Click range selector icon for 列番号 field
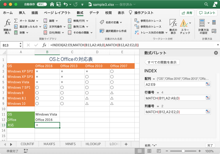The height and width of the screenshot is (154, 220). [x=208, y=112]
